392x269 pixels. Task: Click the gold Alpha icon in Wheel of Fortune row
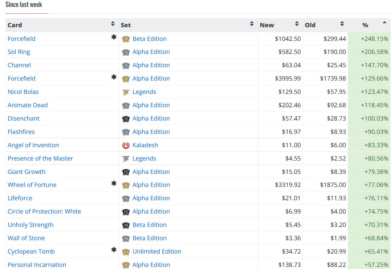pos(126,185)
